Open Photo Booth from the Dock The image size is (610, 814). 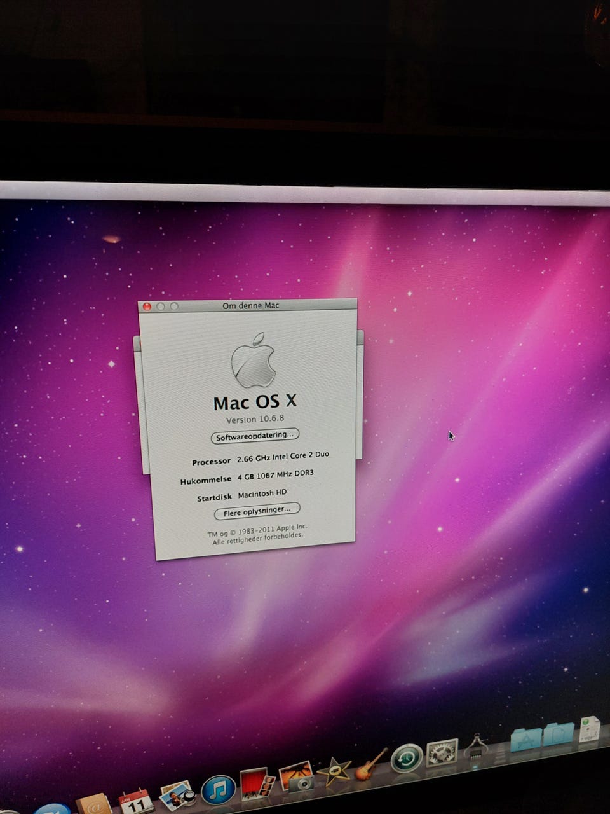click(257, 784)
